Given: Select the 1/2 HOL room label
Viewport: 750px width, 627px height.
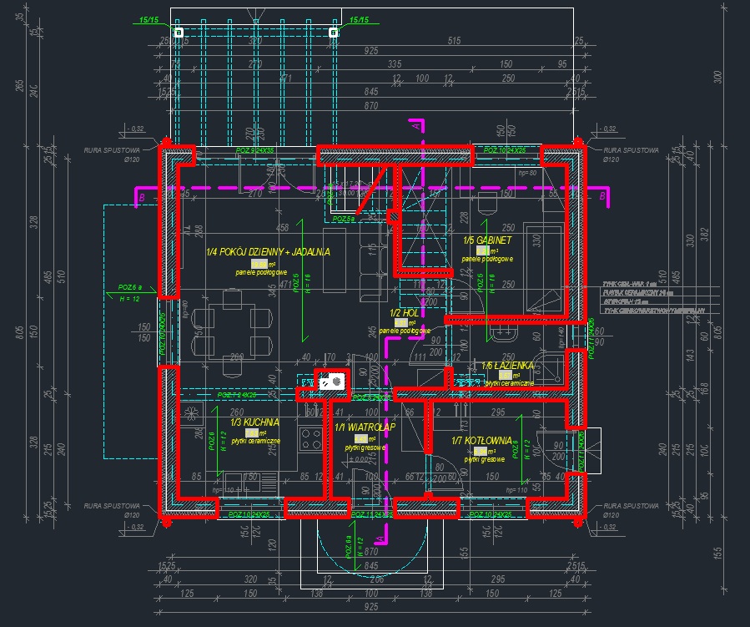Looking at the screenshot, I should click(x=404, y=313).
